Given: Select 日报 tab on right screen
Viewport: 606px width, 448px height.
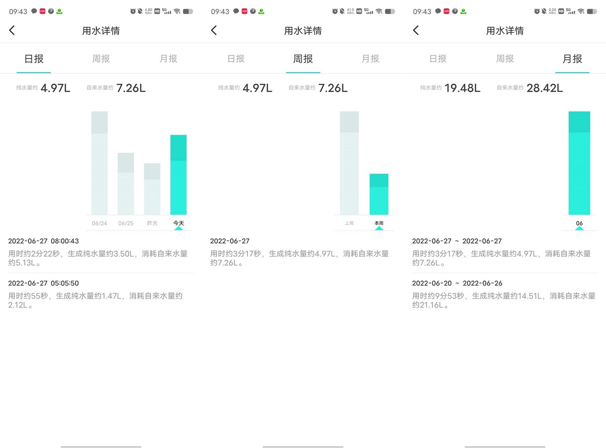Looking at the screenshot, I should coord(438,59).
